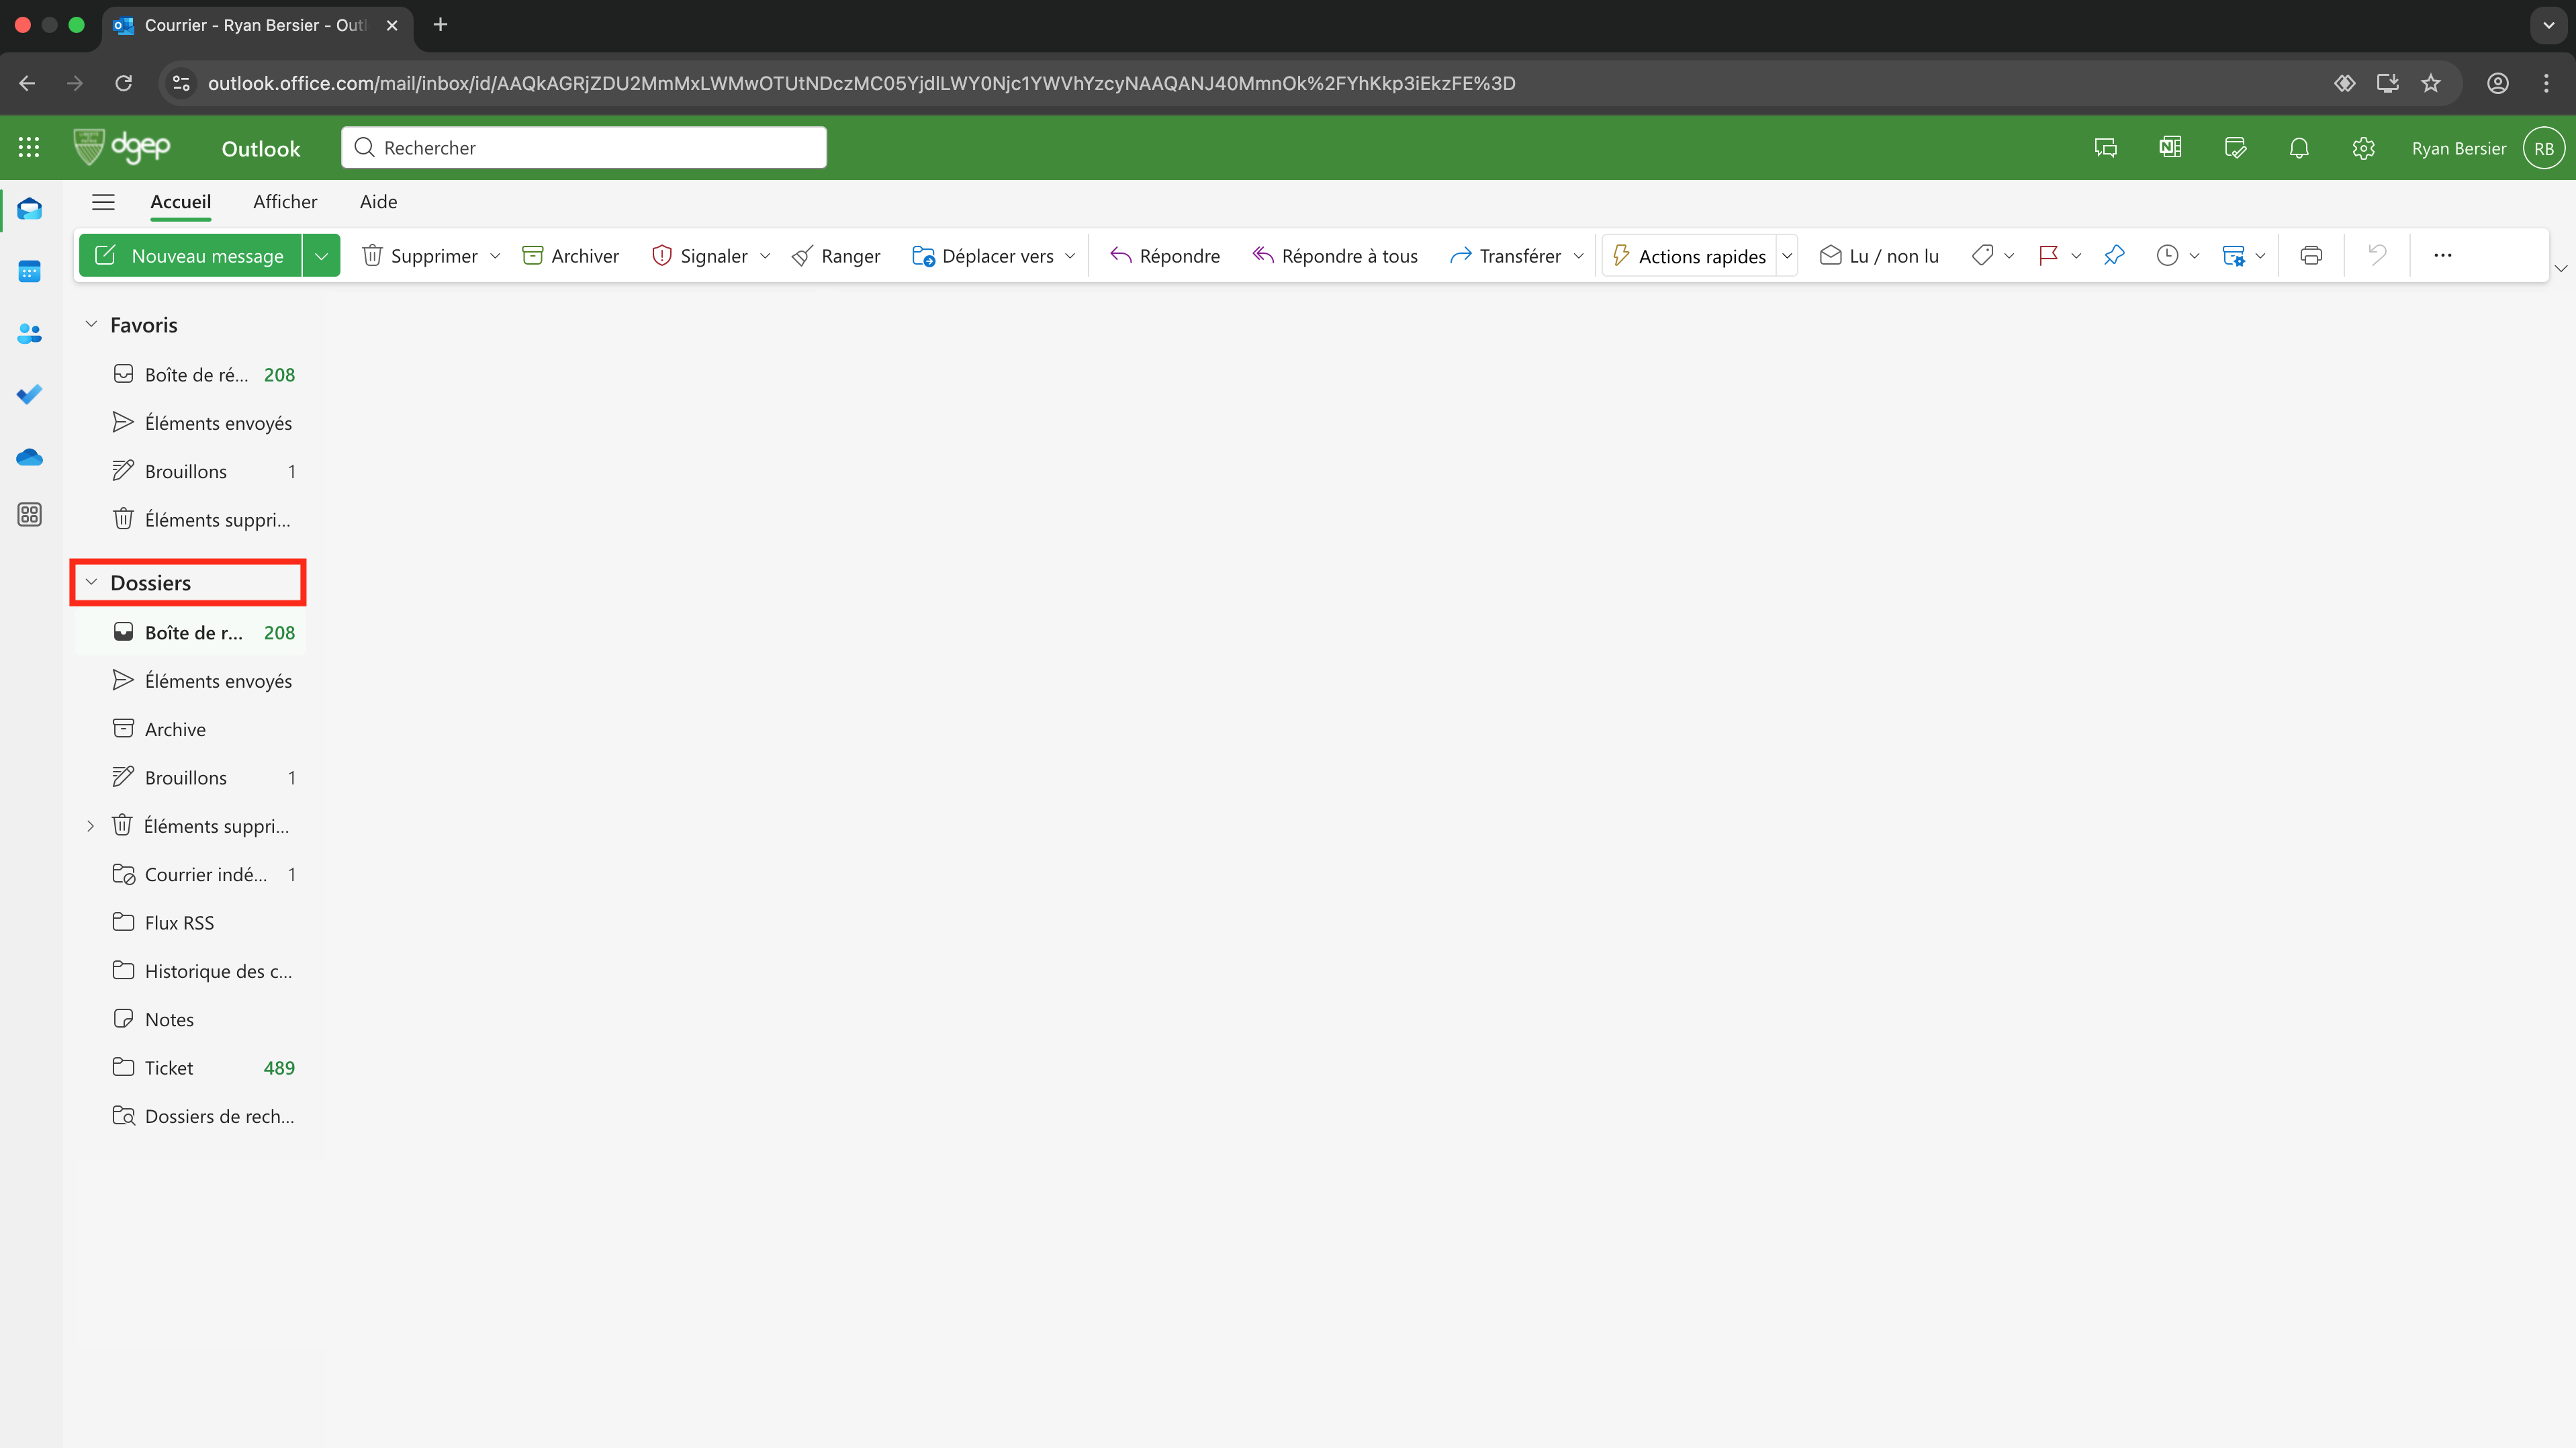This screenshot has width=2576, height=1448.
Task: Click the Ranger button
Action: (836, 256)
